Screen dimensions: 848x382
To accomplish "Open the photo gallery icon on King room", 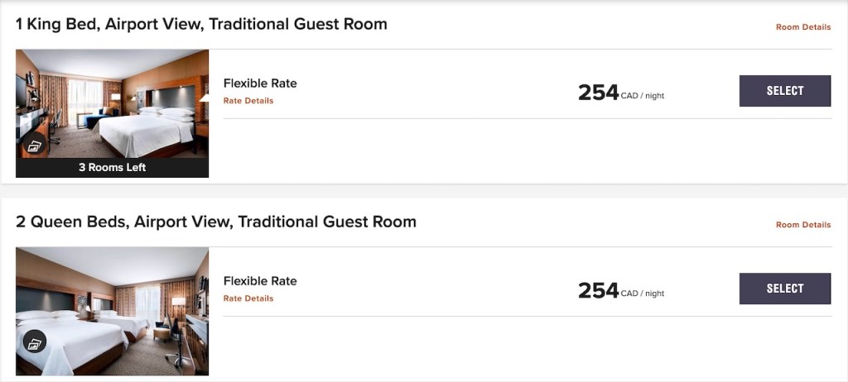I will [x=34, y=146].
